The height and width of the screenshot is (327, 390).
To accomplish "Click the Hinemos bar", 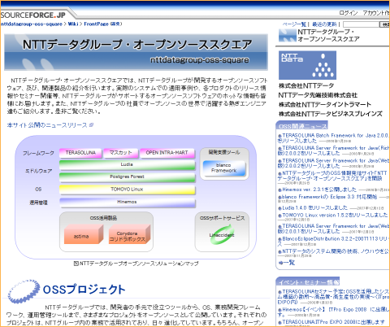I will tap(127, 203).
